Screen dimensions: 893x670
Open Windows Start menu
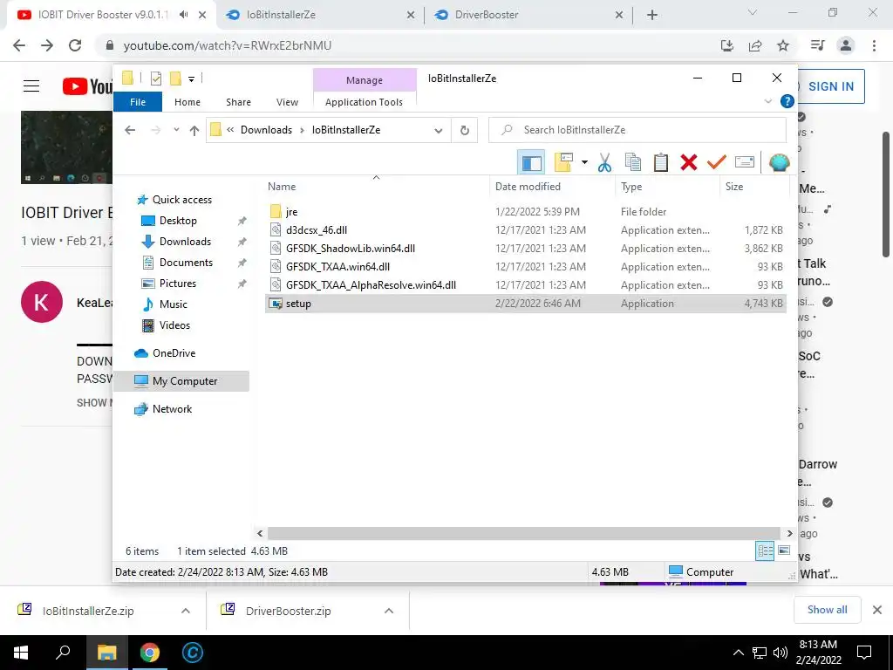[x=21, y=653]
